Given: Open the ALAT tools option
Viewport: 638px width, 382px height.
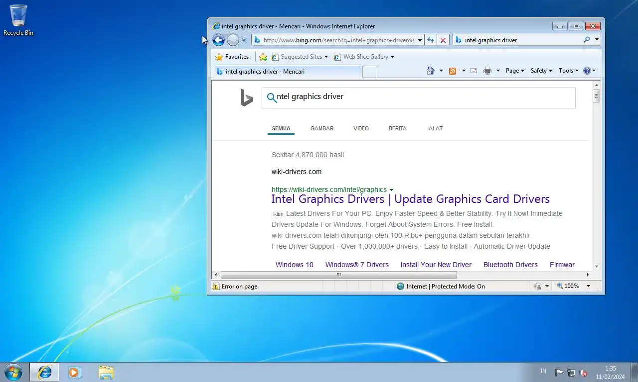Looking at the screenshot, I should coord(436,128).
